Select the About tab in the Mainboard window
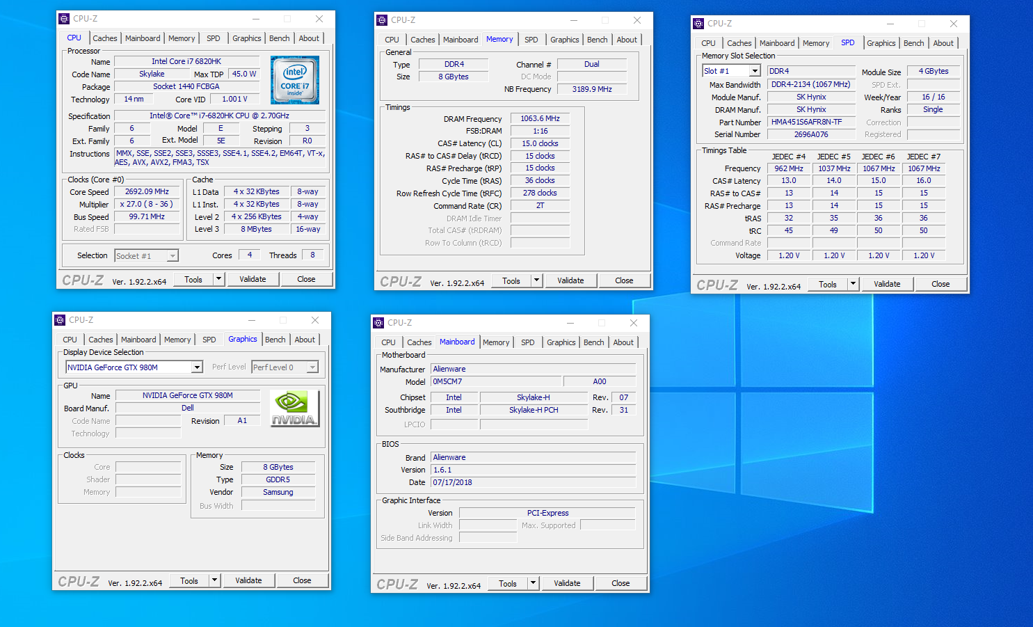 coord(623,342)
